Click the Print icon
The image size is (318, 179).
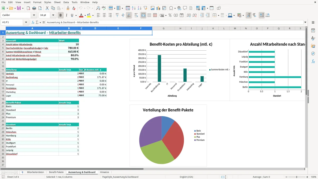pos(34,8)
